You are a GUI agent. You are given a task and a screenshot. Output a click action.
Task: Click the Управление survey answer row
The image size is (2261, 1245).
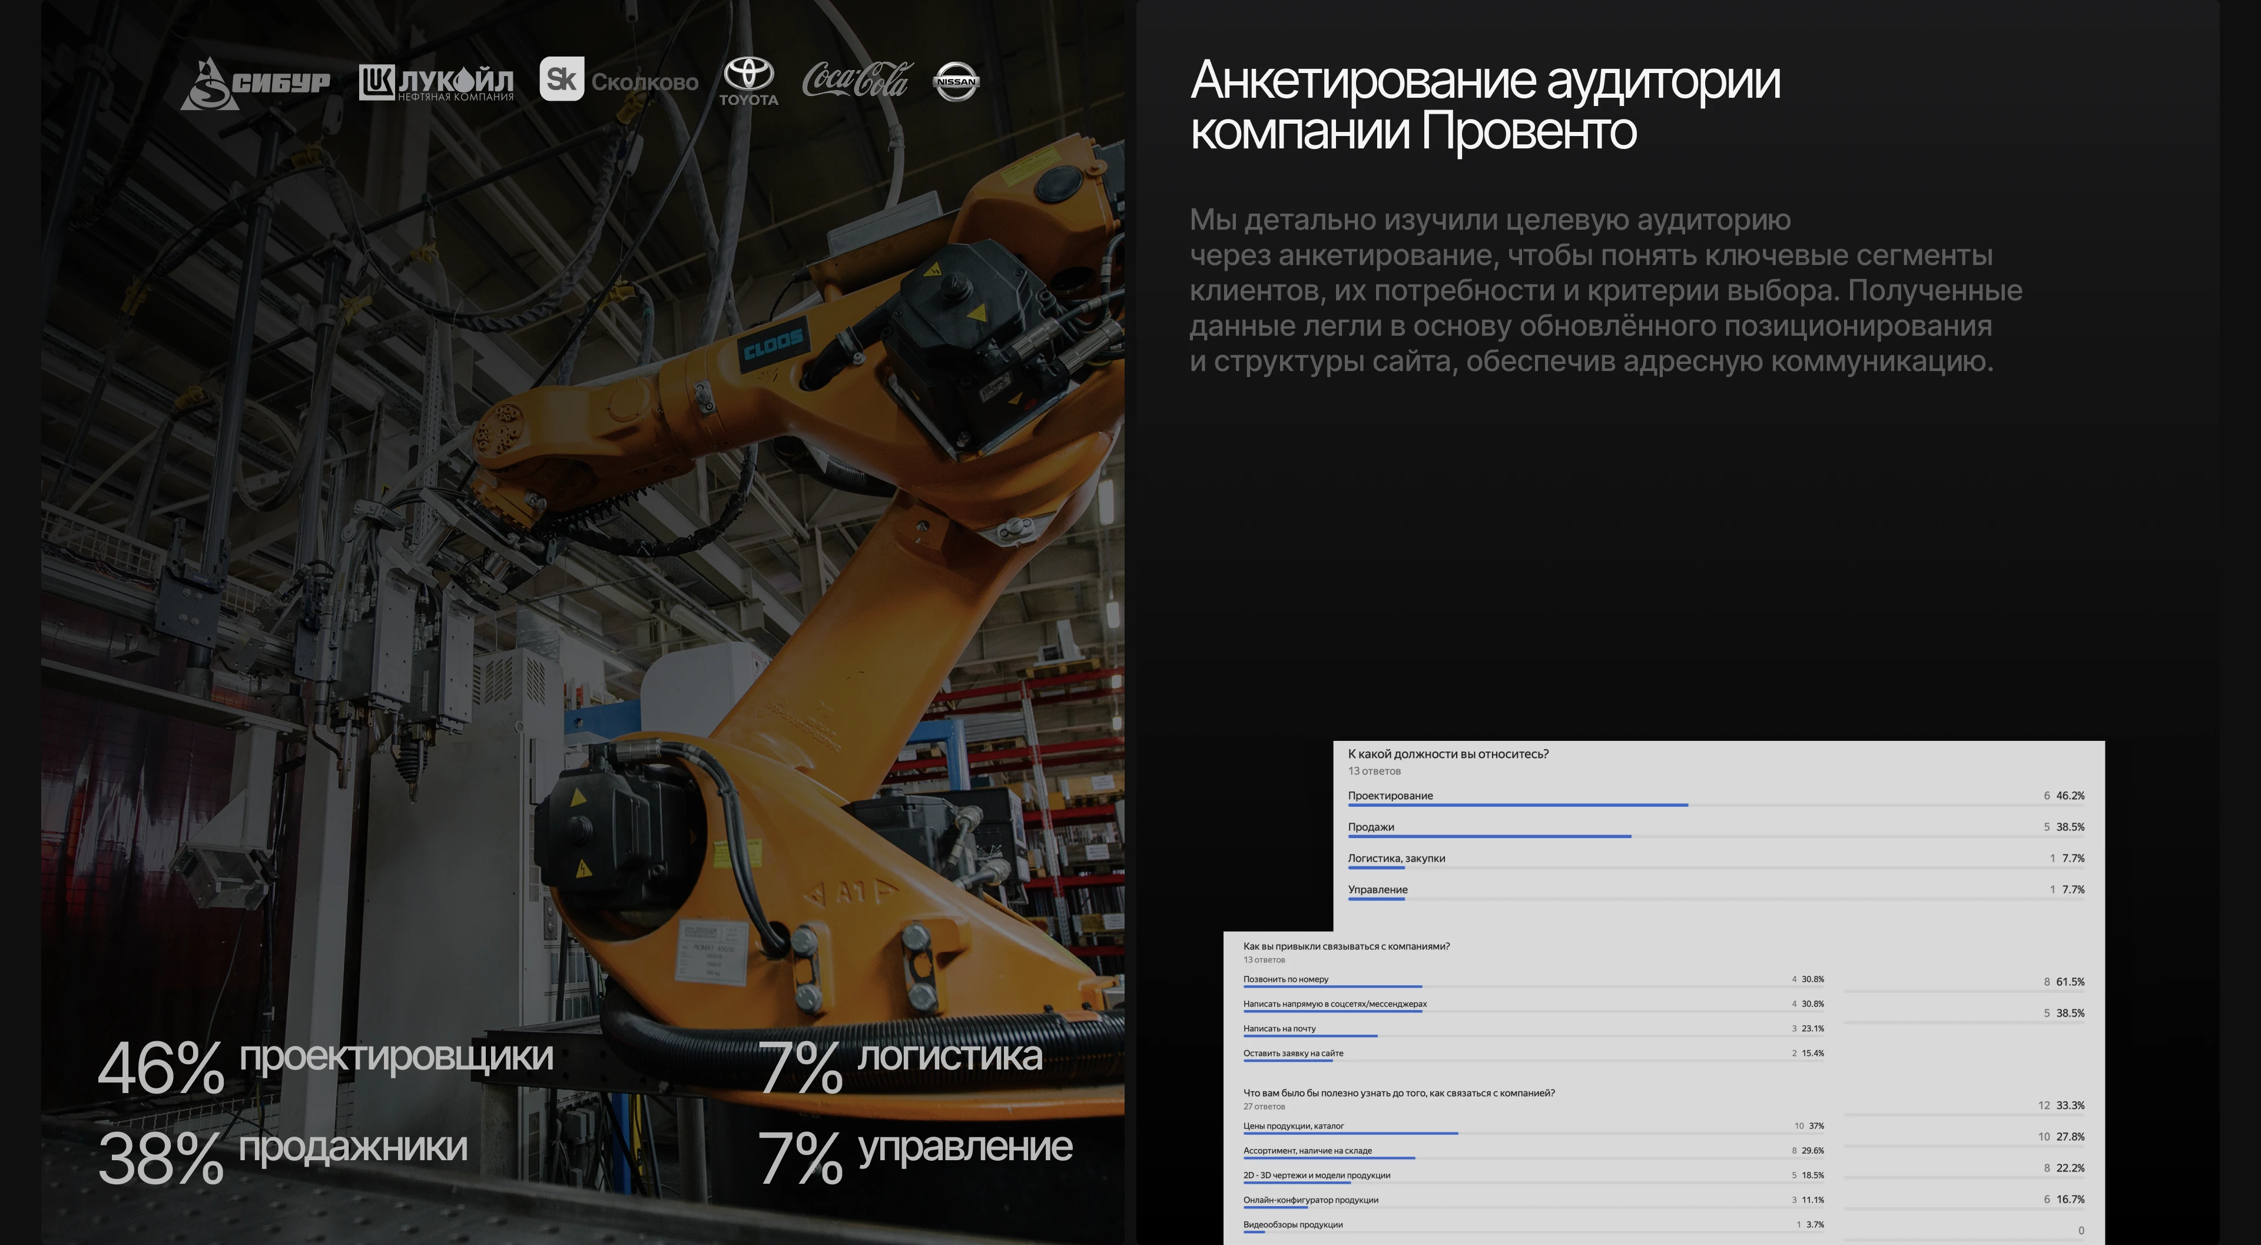(1377, 889)
